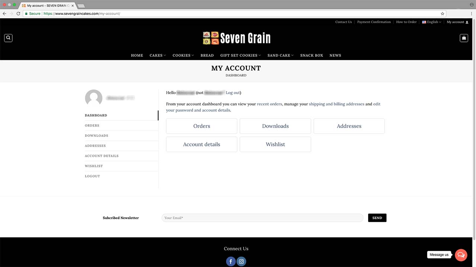Screen dimensions: 476x267
Task: Open the Chrome three-dot menu
Action: 471,14
